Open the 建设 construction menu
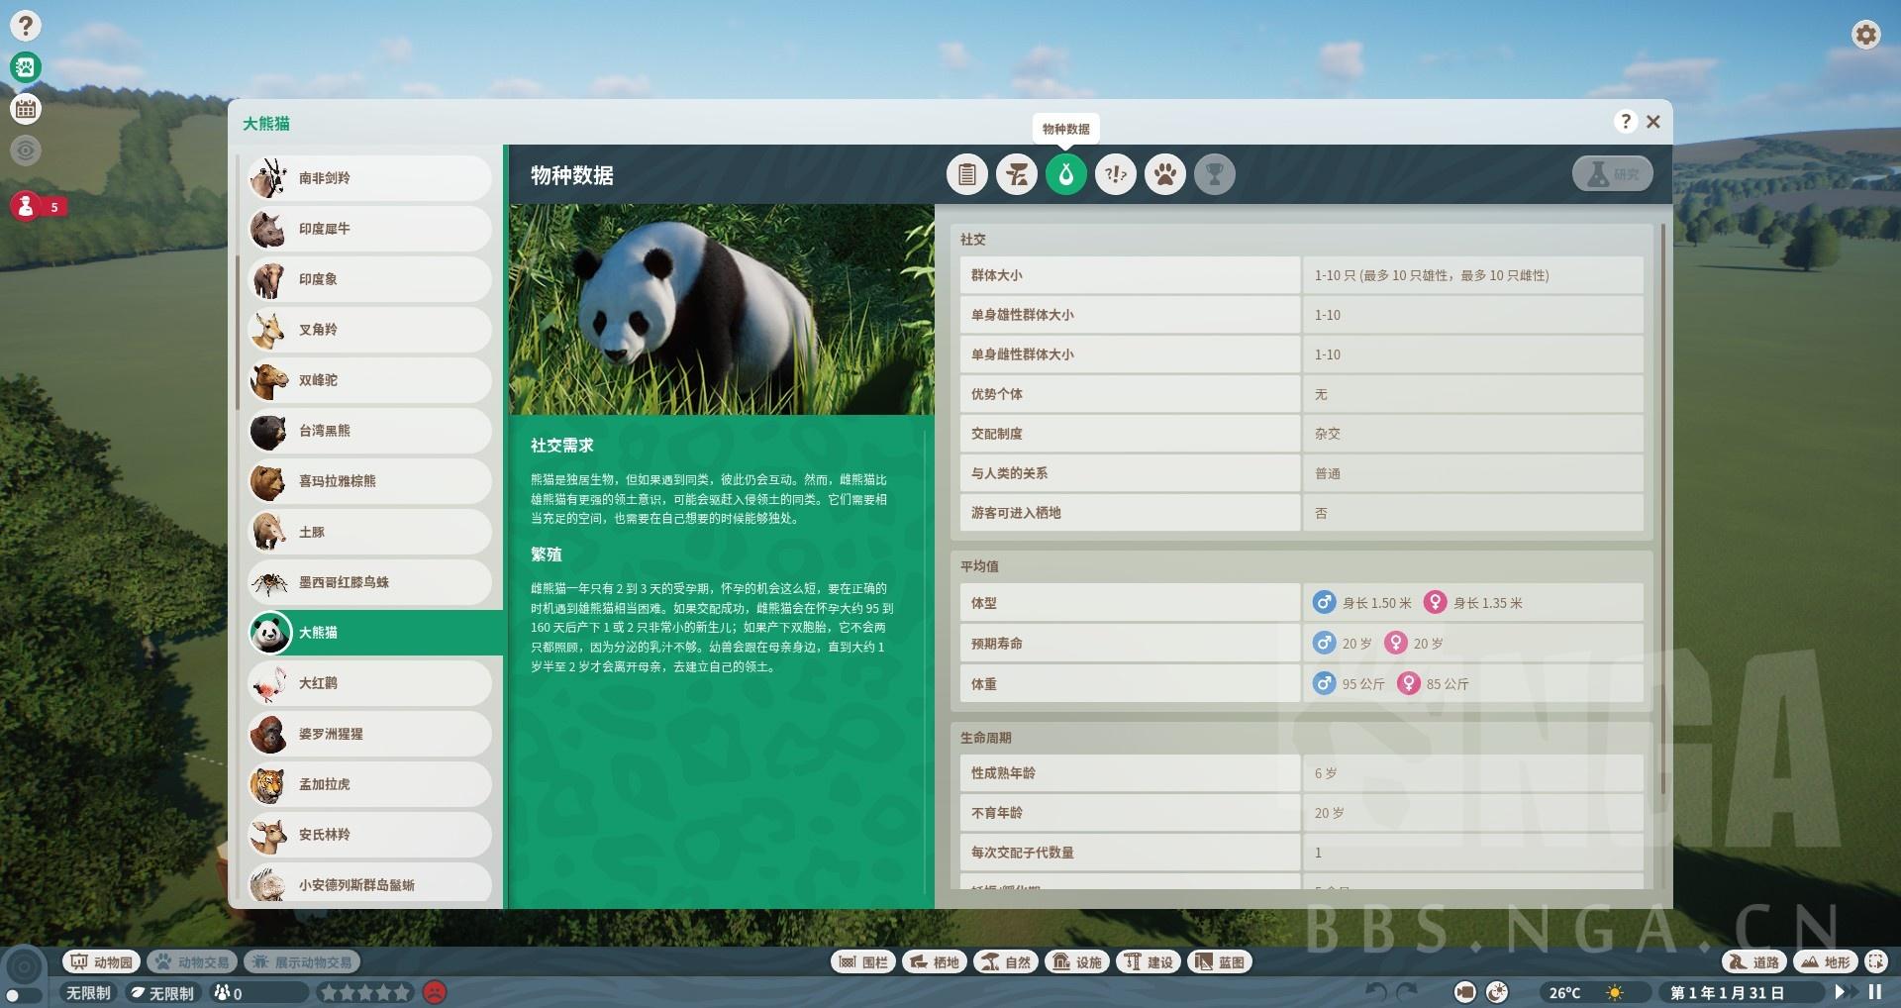 point(1149,961)
